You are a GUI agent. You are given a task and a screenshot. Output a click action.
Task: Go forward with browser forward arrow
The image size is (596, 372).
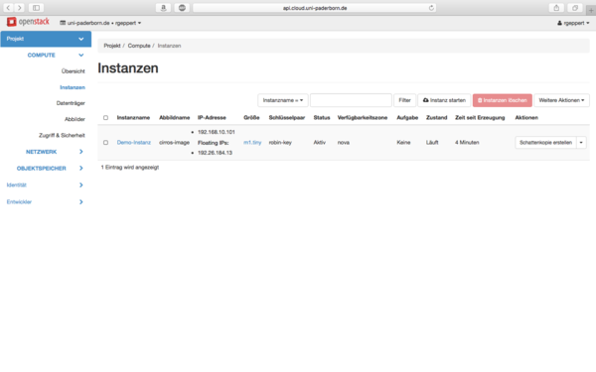click(20, 8)
